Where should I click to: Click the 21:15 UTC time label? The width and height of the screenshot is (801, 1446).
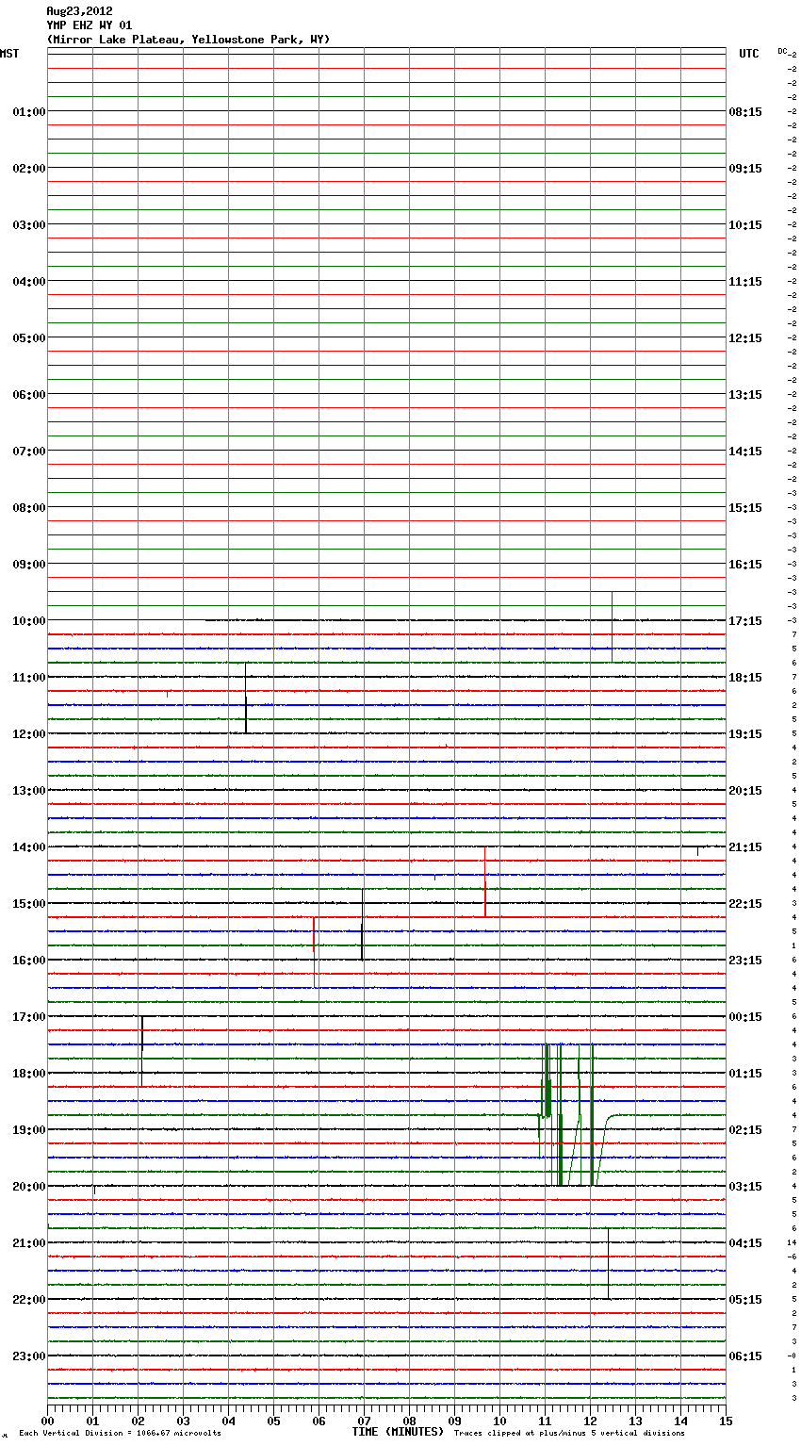coord(745,847)
